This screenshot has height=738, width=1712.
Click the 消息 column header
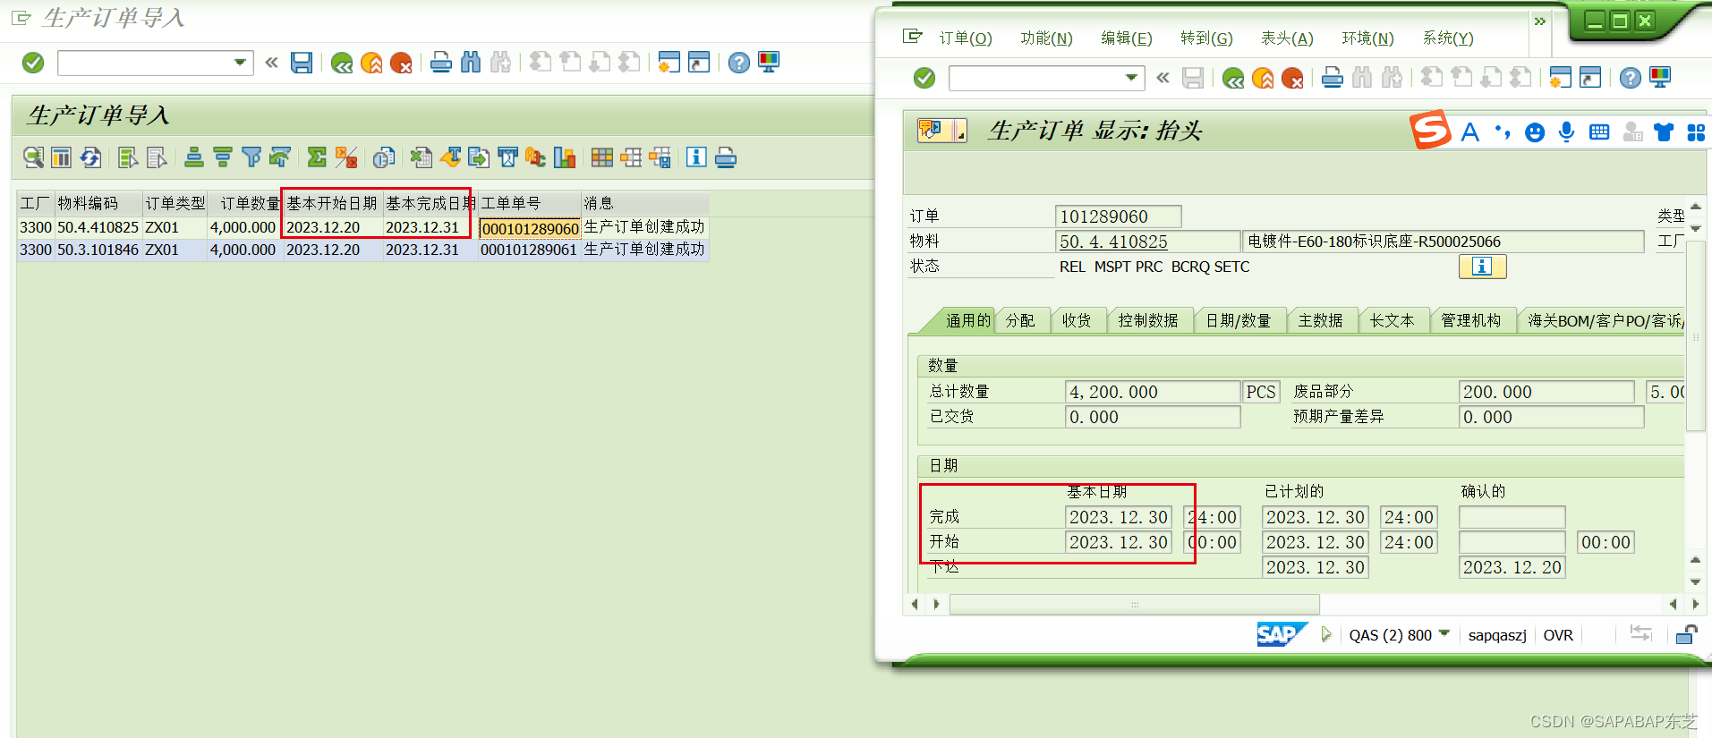click(x=644, y=203)
